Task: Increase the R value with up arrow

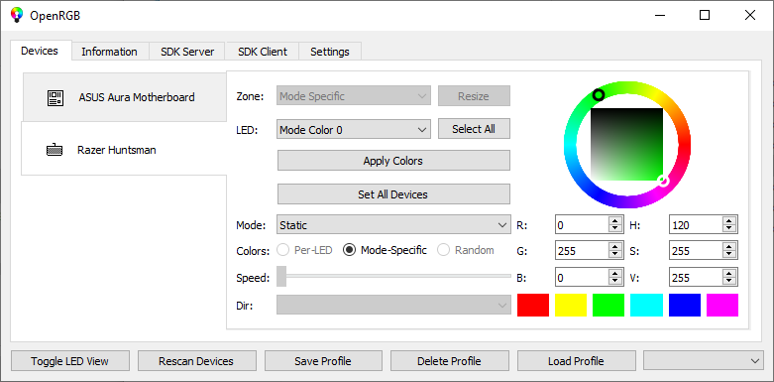Action: tap(615, 221)
